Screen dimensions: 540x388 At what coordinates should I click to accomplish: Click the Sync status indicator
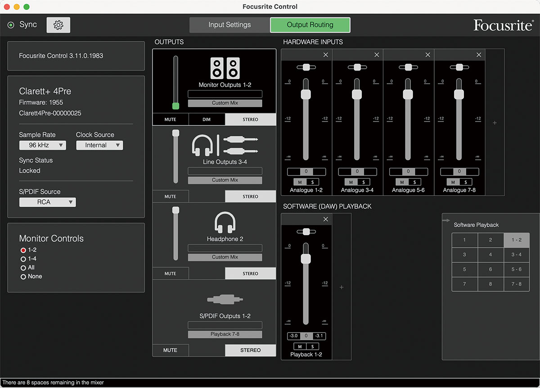(11, 25)
